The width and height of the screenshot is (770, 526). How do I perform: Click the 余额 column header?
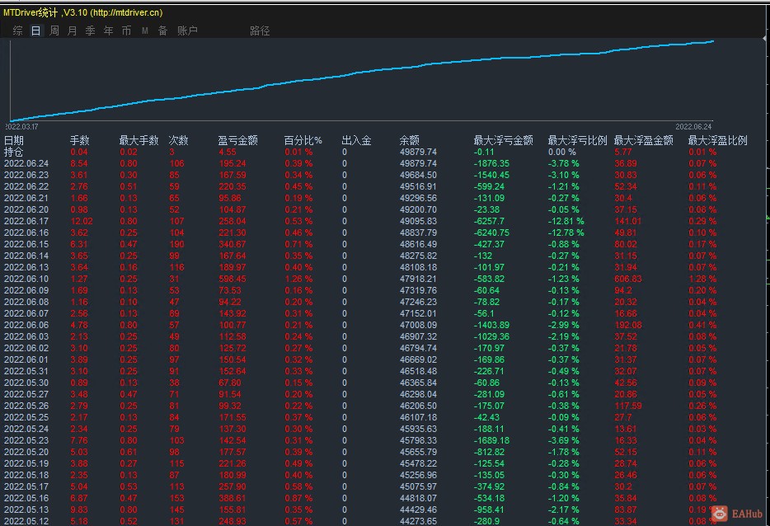(409, 140)
